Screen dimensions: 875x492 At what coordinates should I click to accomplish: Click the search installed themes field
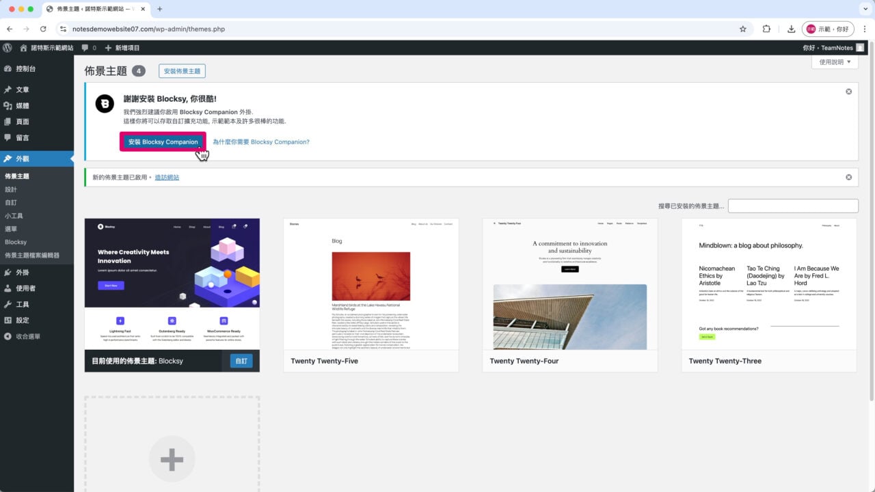click(792, 206)
